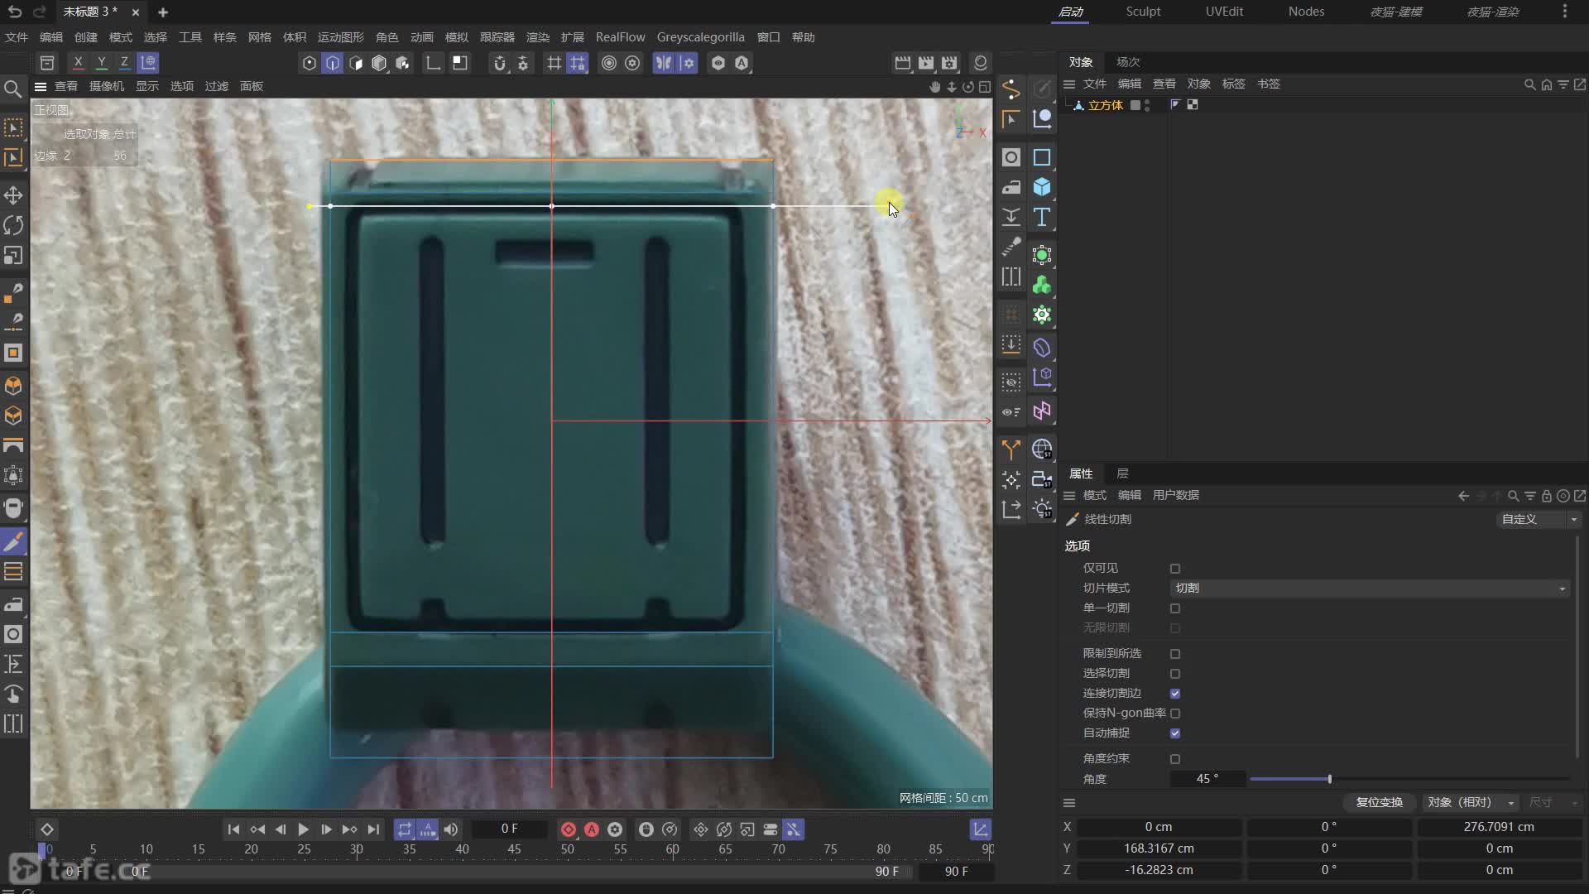Open the viewport hamburger menu
The width and height of the screenshot is (1589, 894).
pyautogui.click(x=40, y=86)
